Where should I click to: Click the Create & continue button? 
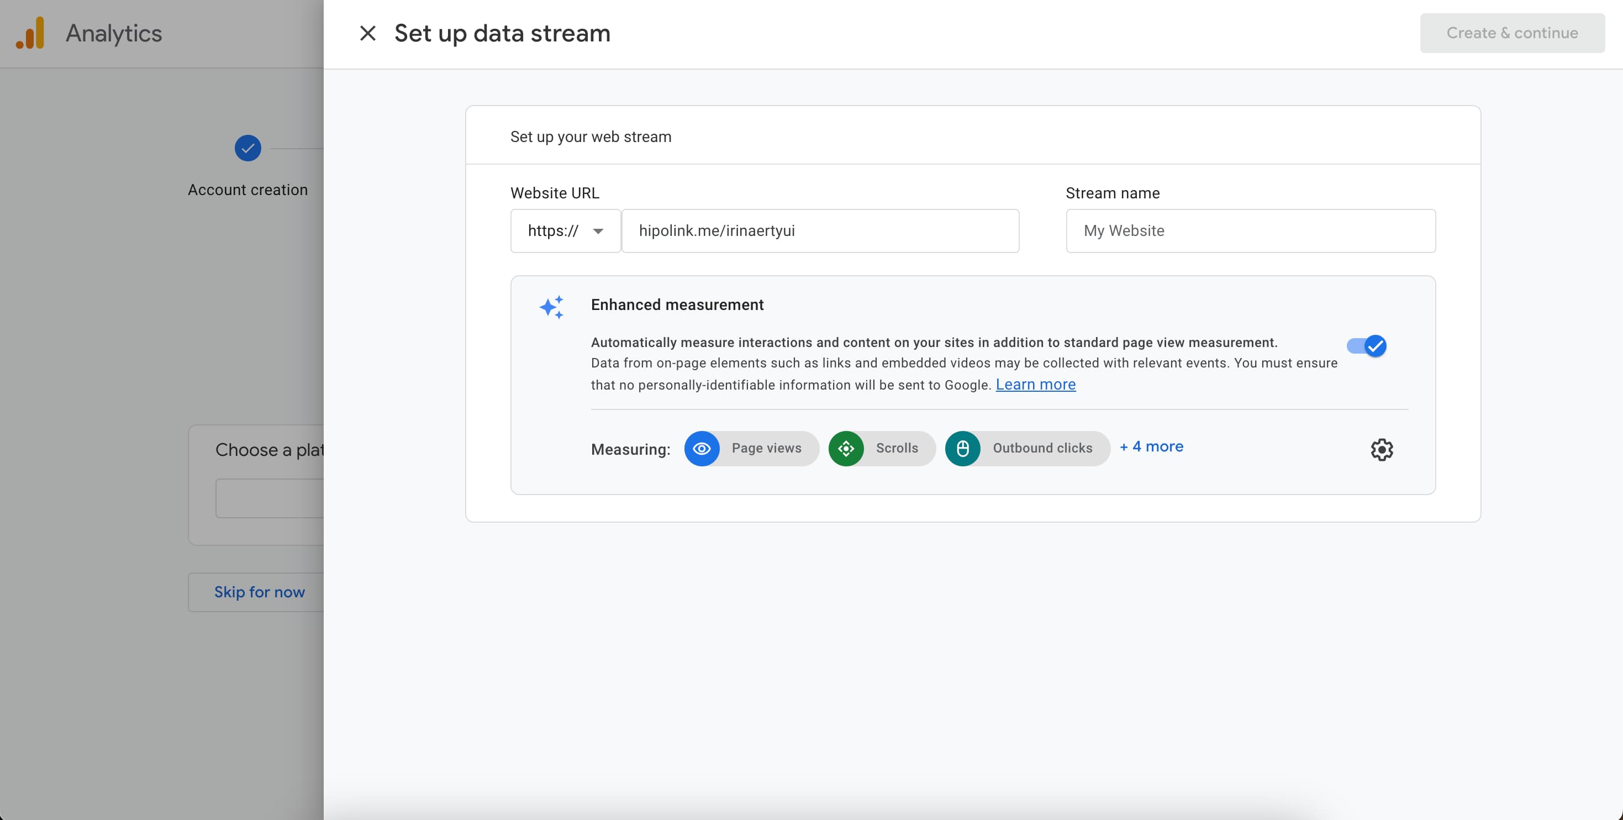tap(1511, 33)
